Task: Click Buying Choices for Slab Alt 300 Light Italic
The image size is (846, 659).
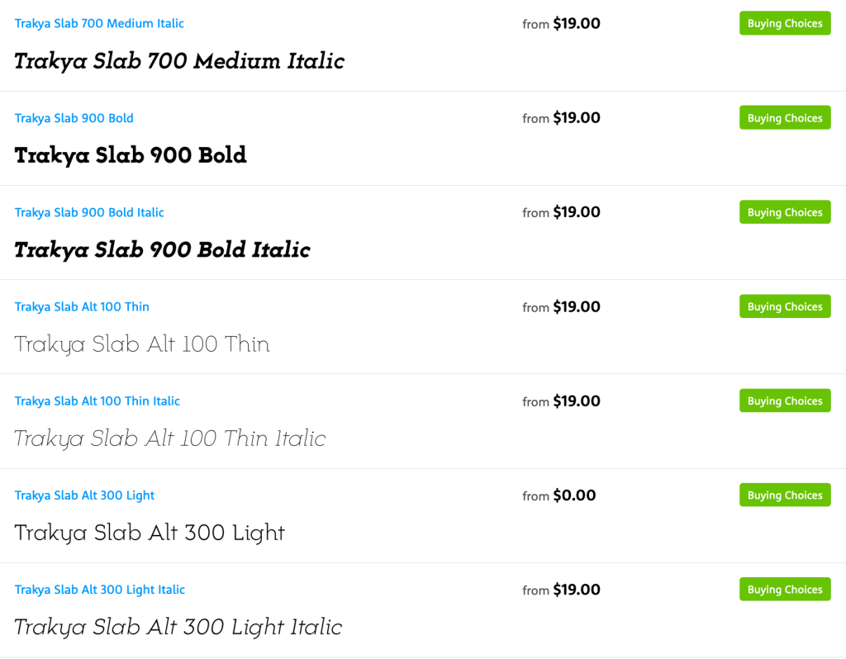Action: click(784, 590)
